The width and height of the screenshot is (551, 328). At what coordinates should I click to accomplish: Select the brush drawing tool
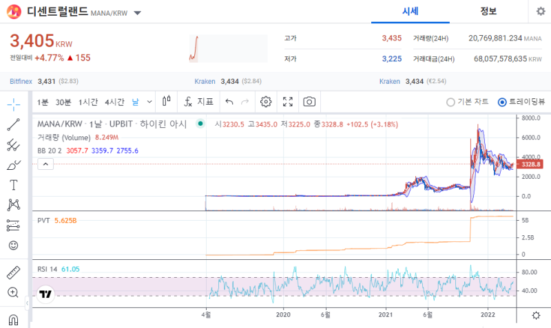pyautogui.click(x=13, y=165)
